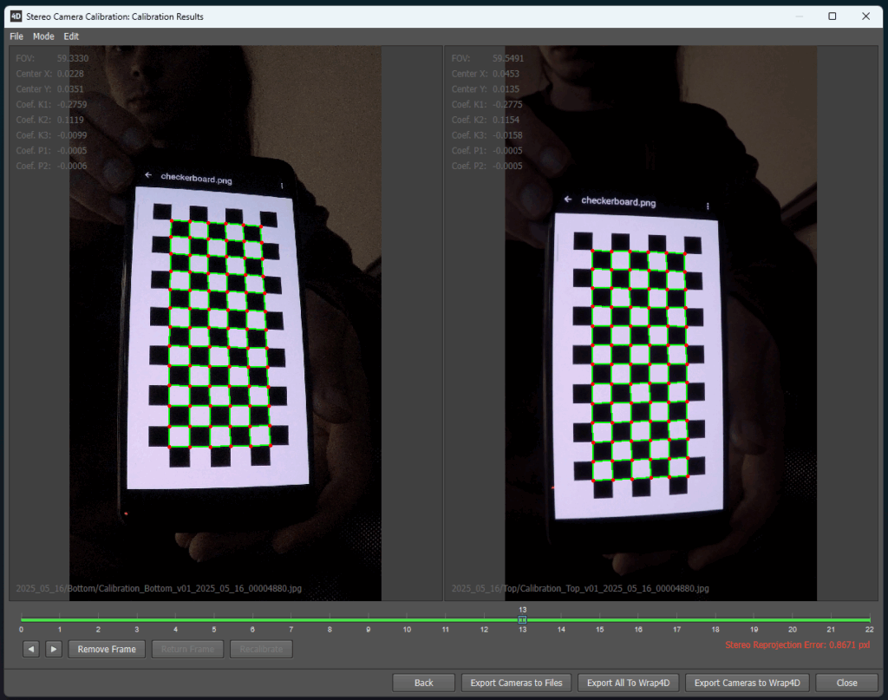Click the Back button
The width and height of the screenshot is (888, 700).
(423, 683)
